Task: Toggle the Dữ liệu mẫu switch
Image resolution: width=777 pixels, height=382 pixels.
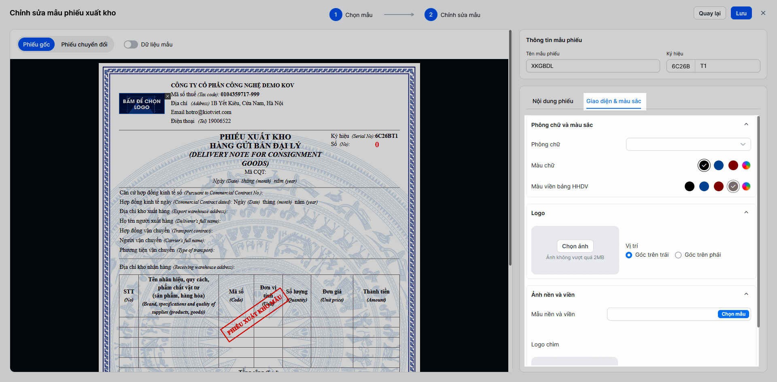Action: coord(131,44)
